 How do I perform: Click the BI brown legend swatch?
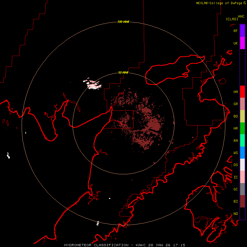pyautogui.click(x=242, y=201)
